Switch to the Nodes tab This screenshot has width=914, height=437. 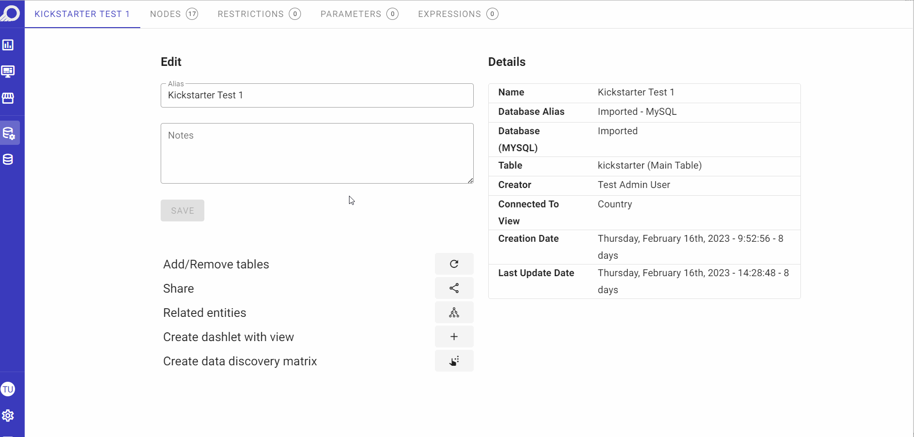[x=174, y=14]
